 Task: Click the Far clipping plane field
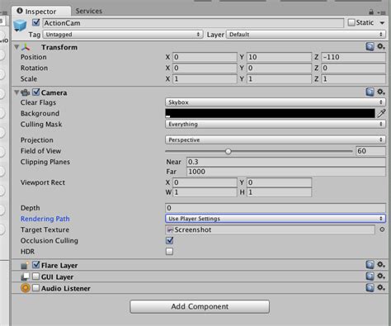286,172
